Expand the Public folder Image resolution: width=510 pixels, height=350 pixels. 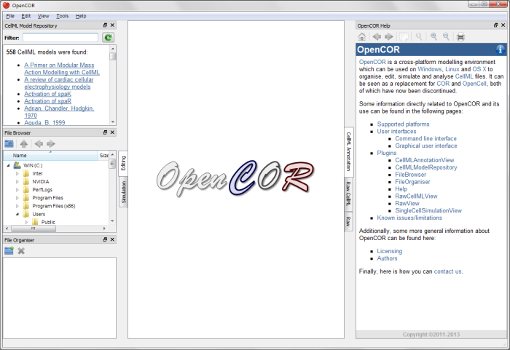(26, 222)
